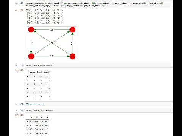Click the rotated edge label 10 at graph center
Viewport: 182px width, 136px height.
click(52, 43)
